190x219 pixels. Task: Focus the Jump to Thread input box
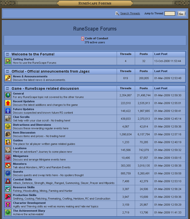pos(170,14)
